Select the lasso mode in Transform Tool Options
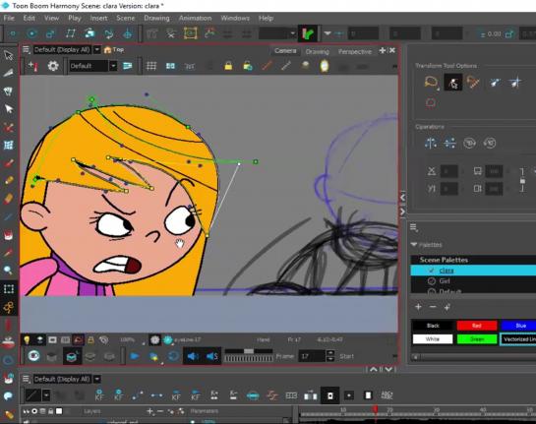 (432, 83)
